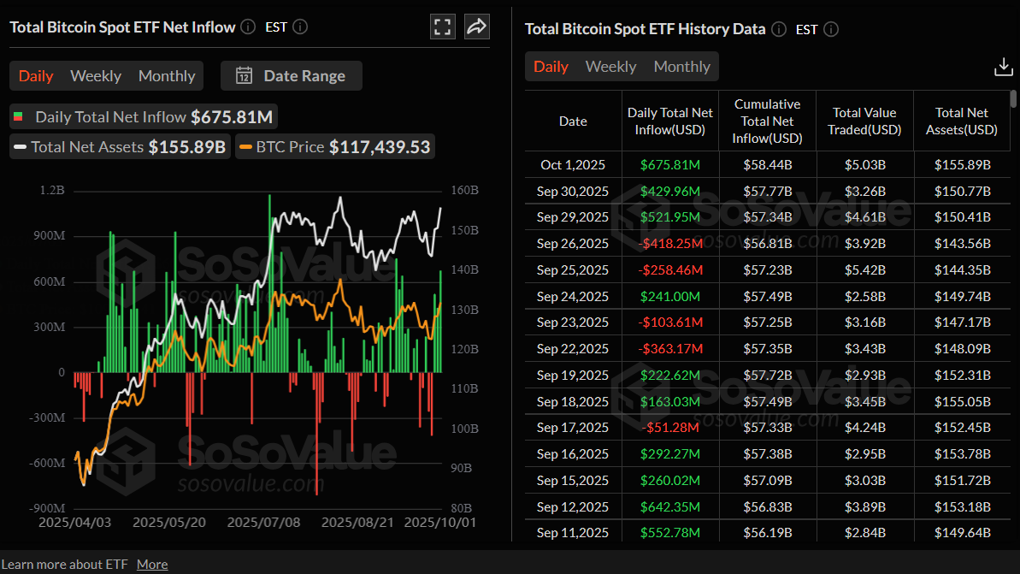Open the Date Range picker

pos(292,75)
